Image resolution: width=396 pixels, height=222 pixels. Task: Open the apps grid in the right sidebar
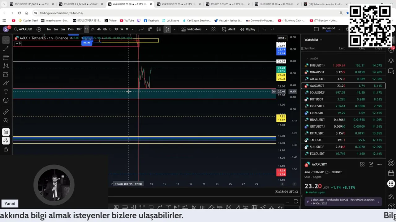tap(391, 184)
